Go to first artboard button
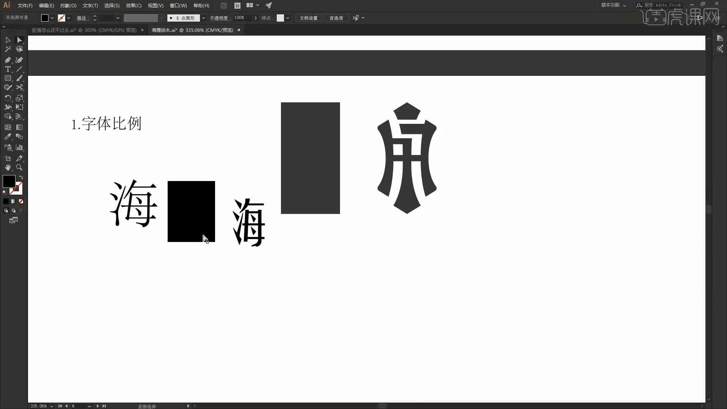The width and height of the screenshot is (727, 409). (60, 406)
